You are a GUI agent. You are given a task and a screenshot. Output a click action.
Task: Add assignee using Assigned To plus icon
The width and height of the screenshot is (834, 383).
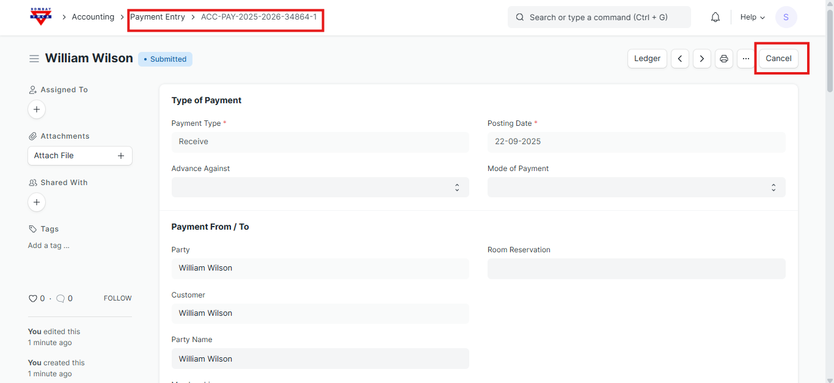pyautogui.click(x=37, y=109)
